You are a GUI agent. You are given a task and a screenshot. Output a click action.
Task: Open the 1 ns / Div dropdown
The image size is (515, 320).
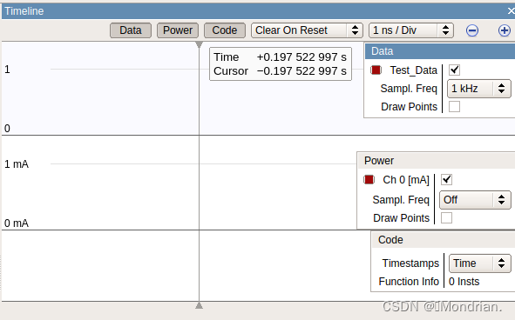[411, 30]
